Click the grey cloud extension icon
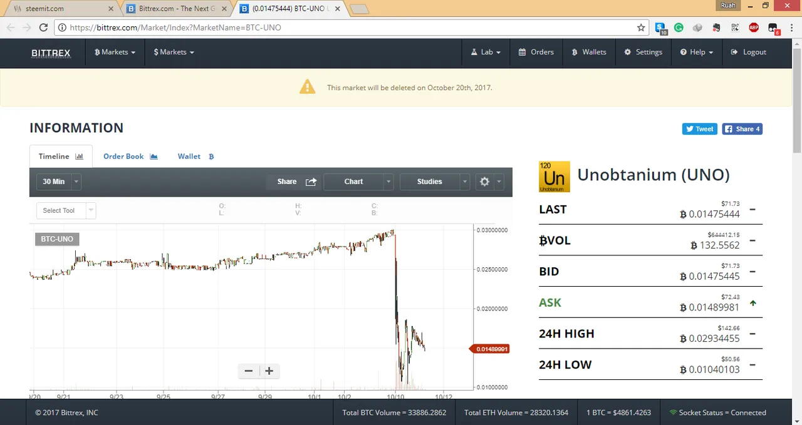The image size is (802, 425). click(697, 28)
